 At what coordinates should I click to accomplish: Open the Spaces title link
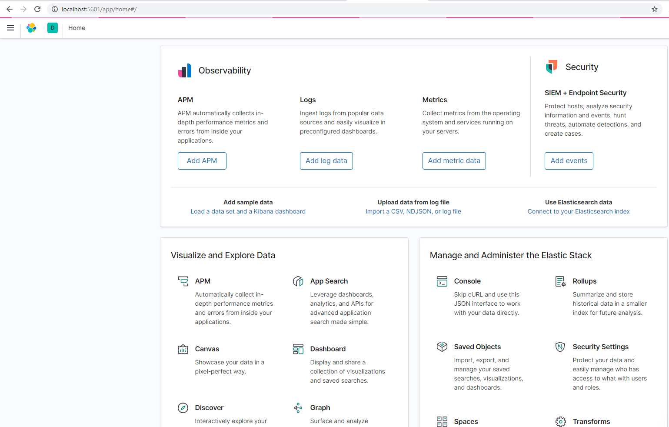(x=466, y=422)
